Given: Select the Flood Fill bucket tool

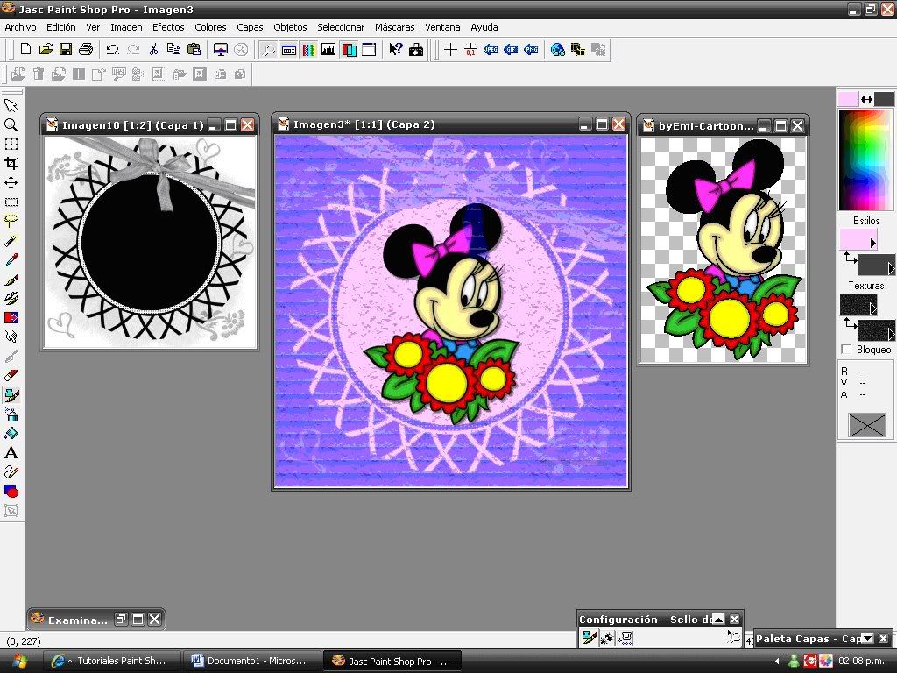Looking at the screenshot, I should (11, 433).
